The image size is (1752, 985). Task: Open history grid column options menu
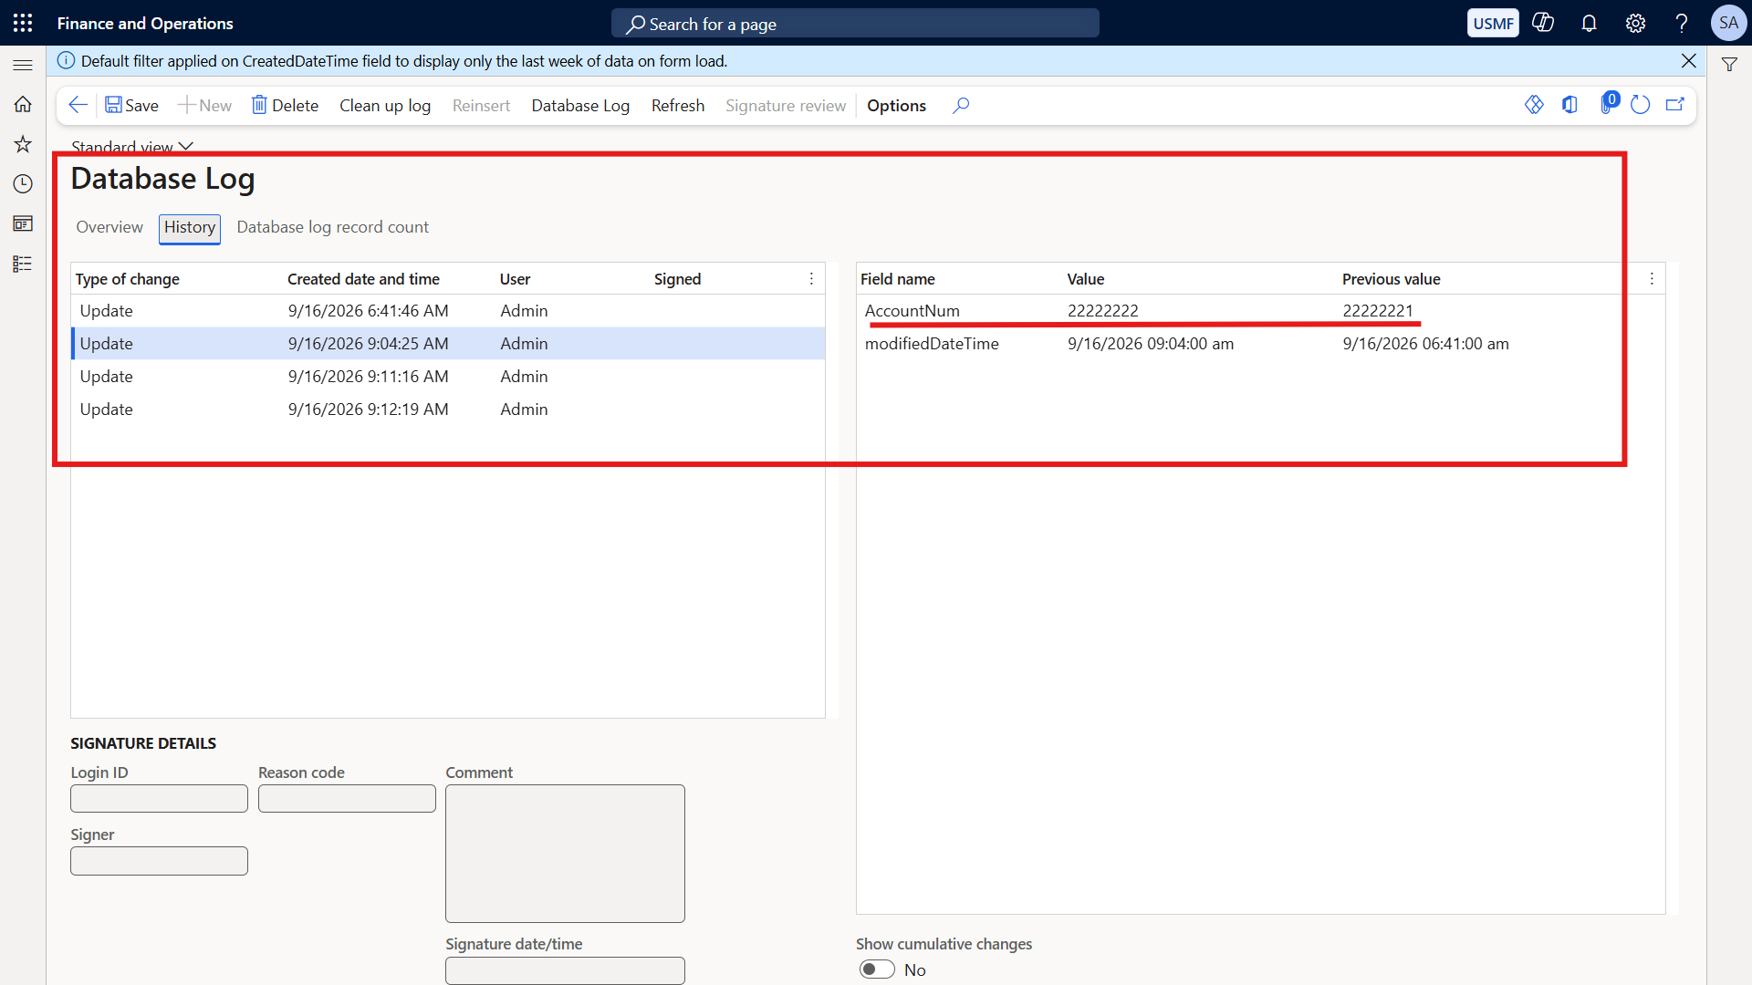pos(811,279)
